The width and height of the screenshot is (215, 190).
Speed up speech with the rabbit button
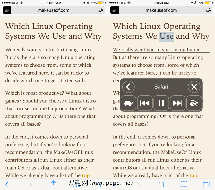tap(194, 103)
